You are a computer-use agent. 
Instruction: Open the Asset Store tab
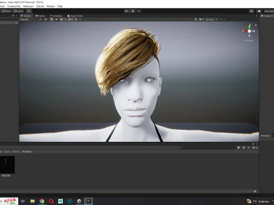pos(75,16)
